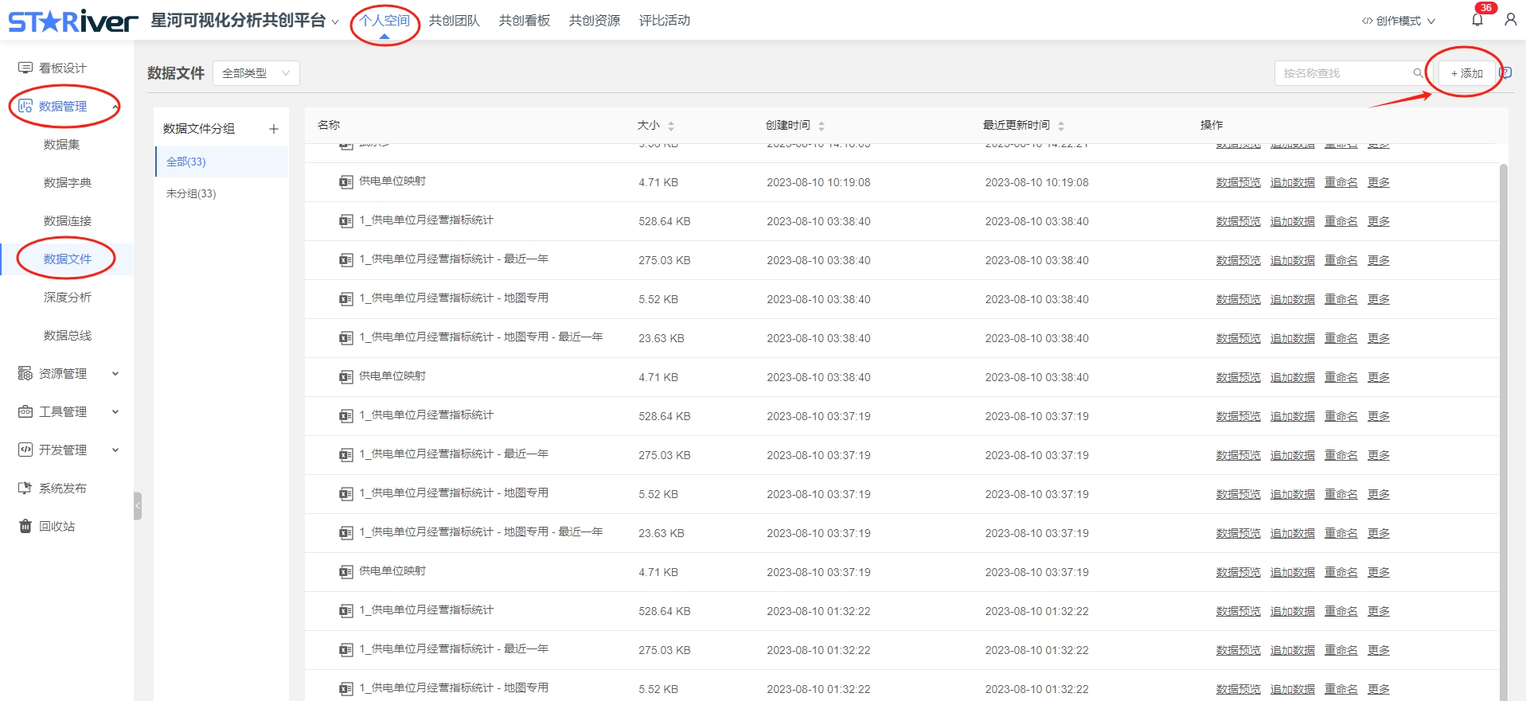Select the 未分组(33) file group
This screenshot has width=1526, height=701.
pos(191,193)
